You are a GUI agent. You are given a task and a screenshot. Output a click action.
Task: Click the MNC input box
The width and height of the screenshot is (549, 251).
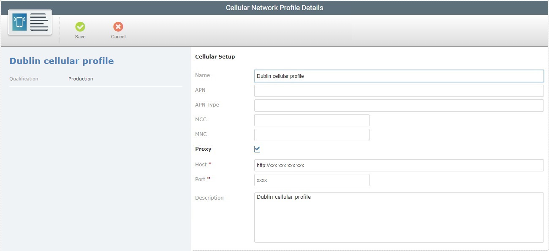coord(311,135)
